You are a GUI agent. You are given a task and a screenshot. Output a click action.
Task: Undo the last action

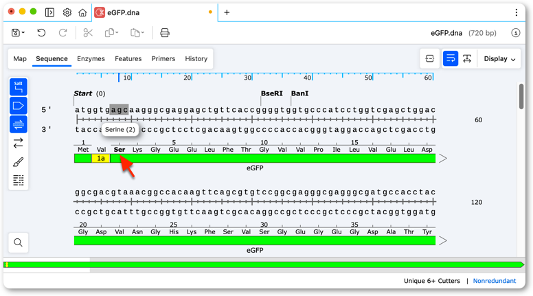point(41,33)
